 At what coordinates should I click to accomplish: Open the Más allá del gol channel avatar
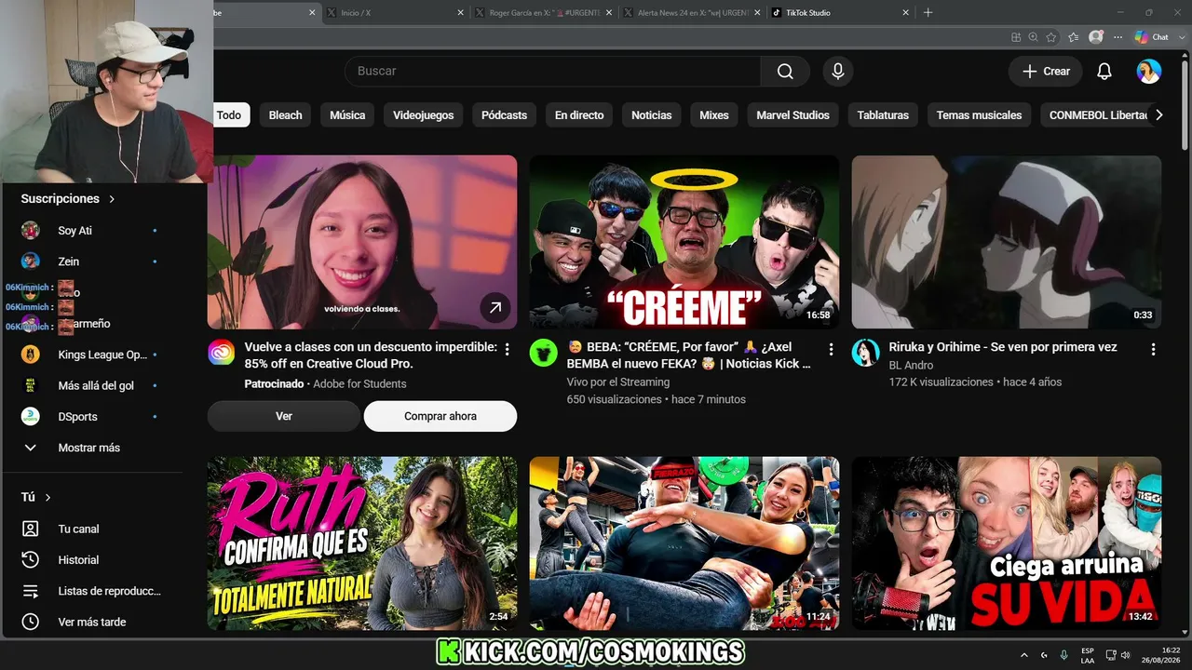tap(31, 385)
